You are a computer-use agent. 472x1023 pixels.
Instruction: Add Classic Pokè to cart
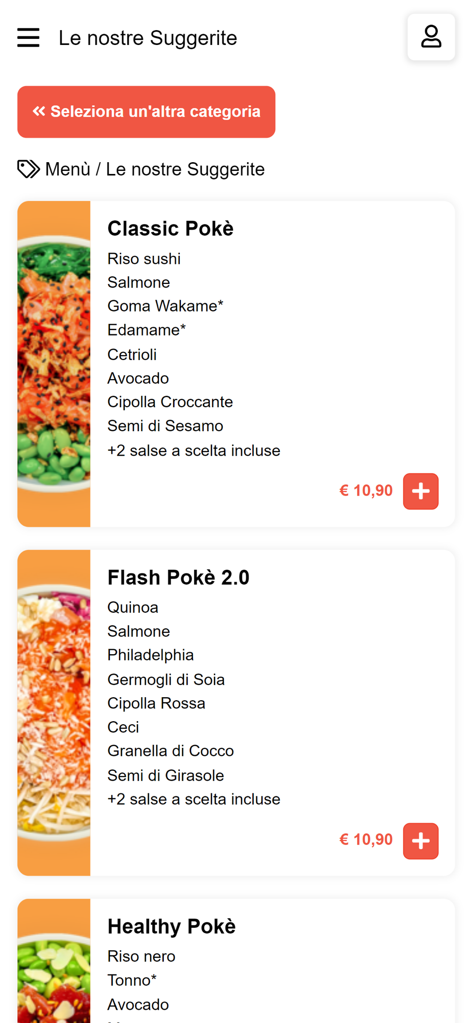(420, 491)
